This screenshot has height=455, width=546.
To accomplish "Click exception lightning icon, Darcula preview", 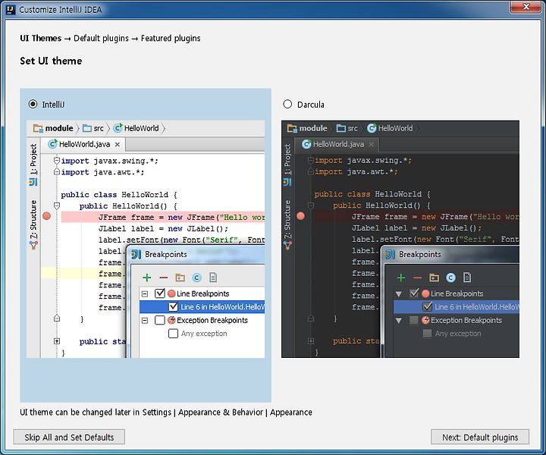I will (x=425, y=320).
